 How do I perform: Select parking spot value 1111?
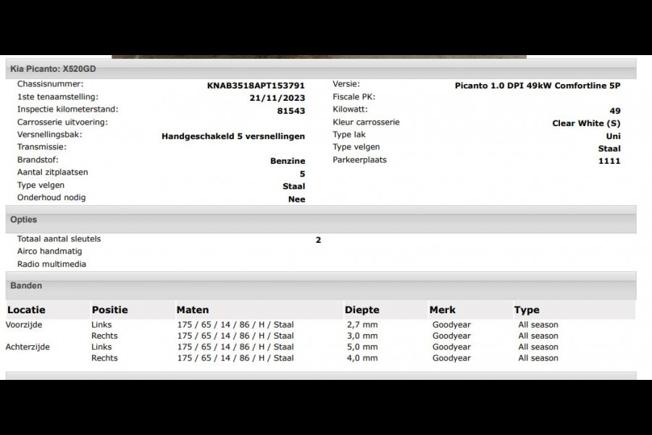pyautogui.click(x=609, y=161)
